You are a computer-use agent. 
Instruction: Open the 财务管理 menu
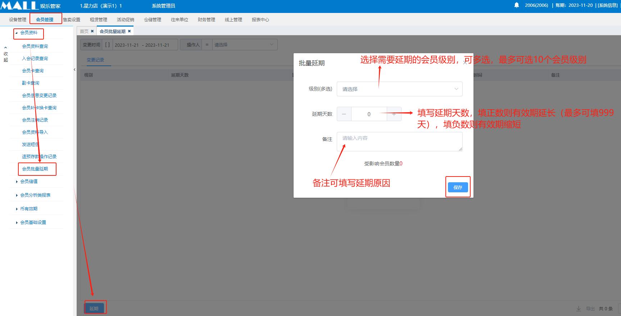pos(207,20)
